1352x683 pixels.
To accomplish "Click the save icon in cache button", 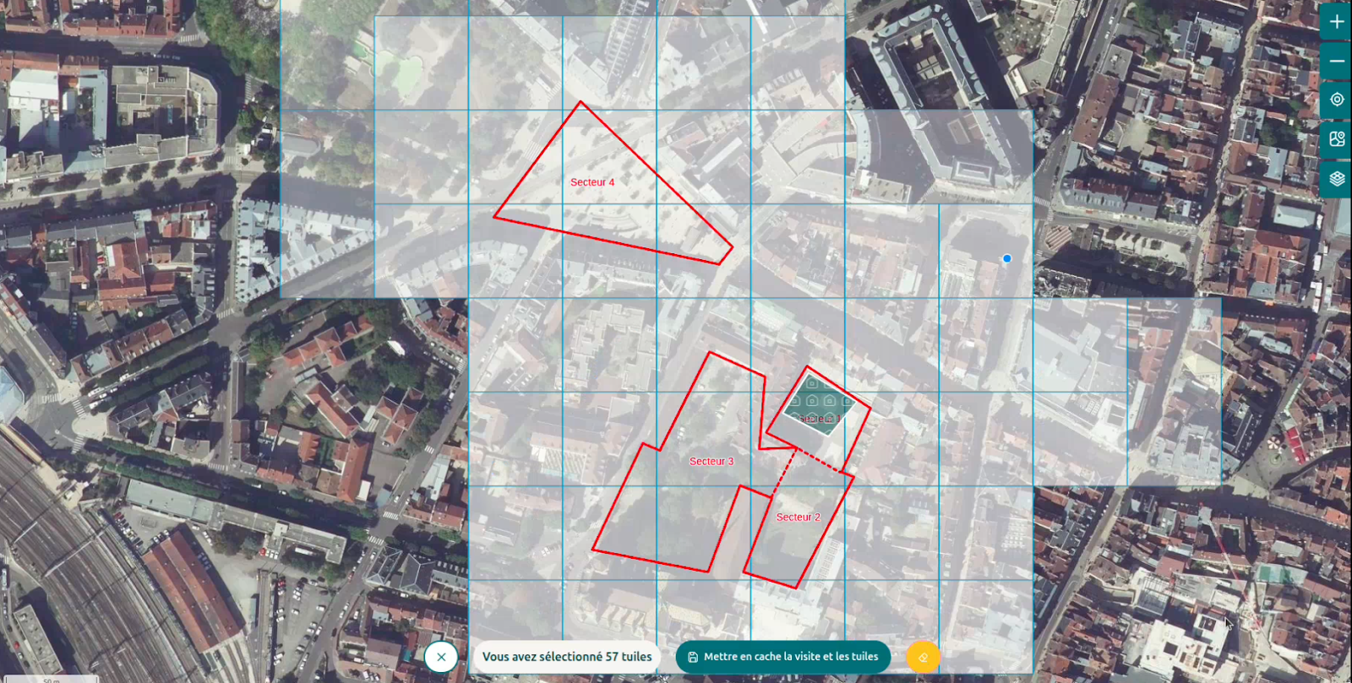I will coord(693,657).
